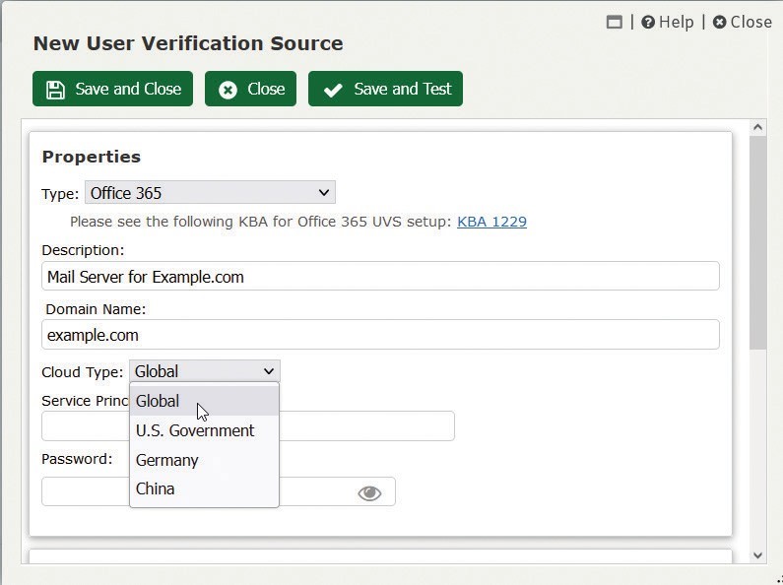Click the Save and Test button
This screenshot has height=585, width=783.
point(385,89)
